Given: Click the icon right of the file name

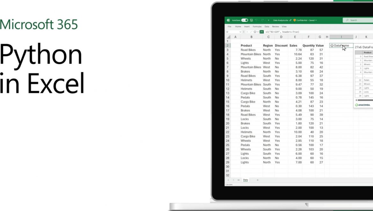Looking at the screenshot, I should tap(290, 20).
